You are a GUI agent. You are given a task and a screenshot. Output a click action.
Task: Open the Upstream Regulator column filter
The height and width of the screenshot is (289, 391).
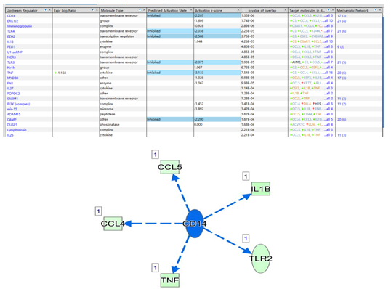(45, 10)
